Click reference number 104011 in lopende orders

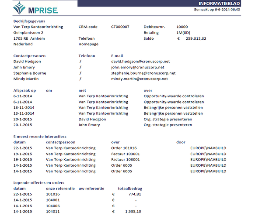[53, 212]
